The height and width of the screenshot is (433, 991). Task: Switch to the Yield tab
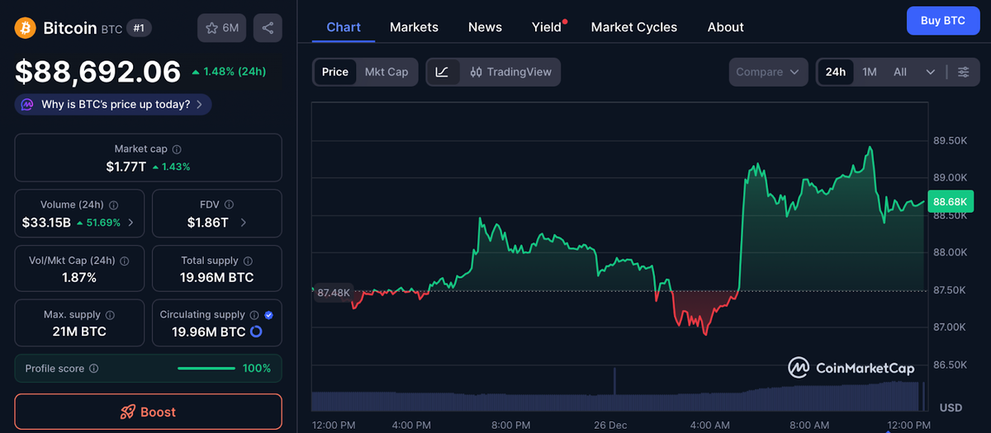tap(547, 27)
